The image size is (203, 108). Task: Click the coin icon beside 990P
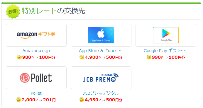[149, 57]
